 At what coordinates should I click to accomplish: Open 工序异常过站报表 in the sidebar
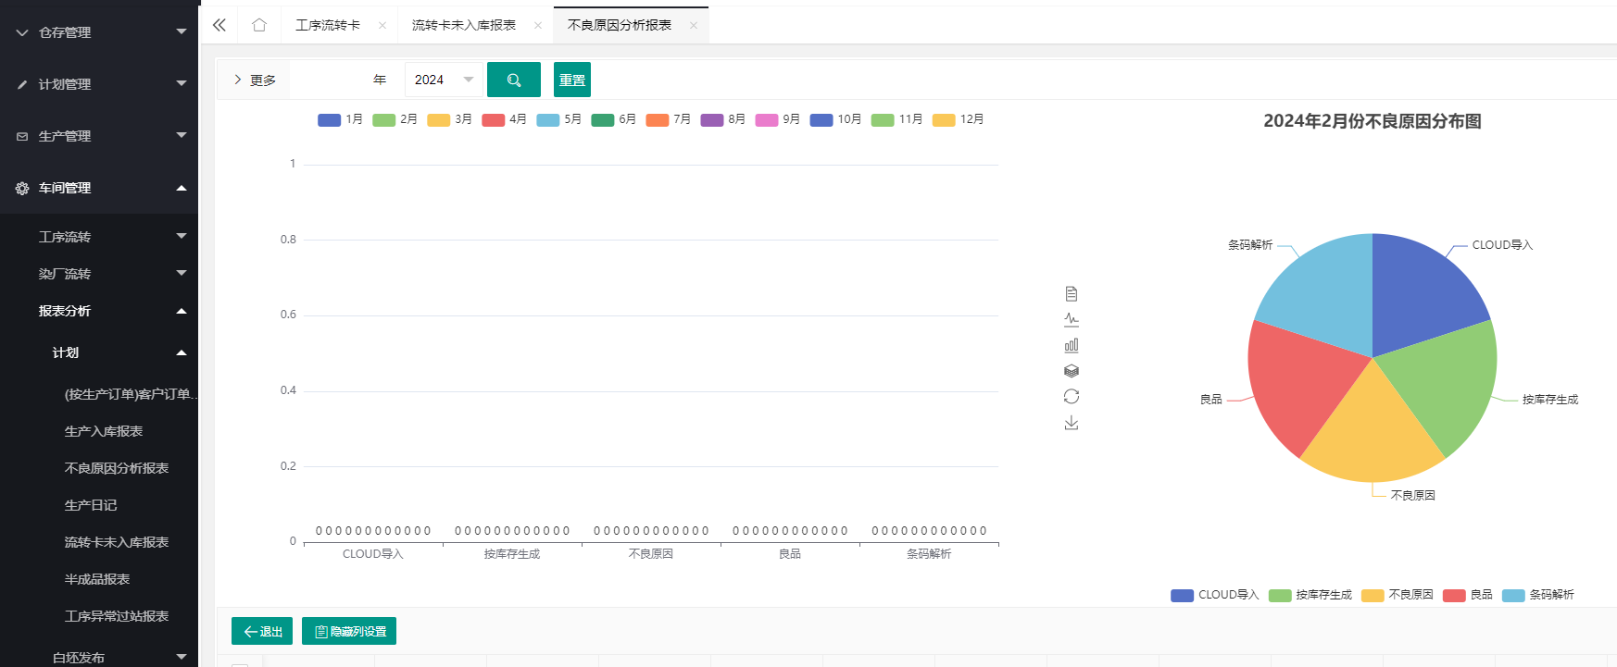click(117, 616)
